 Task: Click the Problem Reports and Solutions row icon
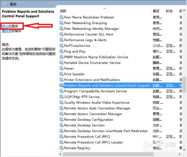tap(61, 85)
